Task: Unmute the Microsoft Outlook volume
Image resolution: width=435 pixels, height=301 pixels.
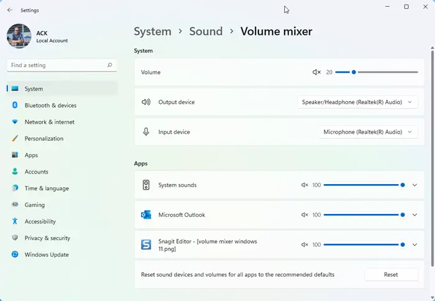Action: pos(304,215)
